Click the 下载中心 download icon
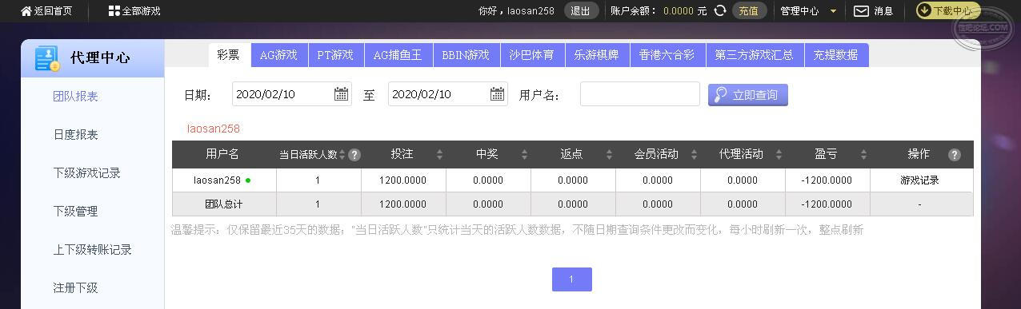 924,10
